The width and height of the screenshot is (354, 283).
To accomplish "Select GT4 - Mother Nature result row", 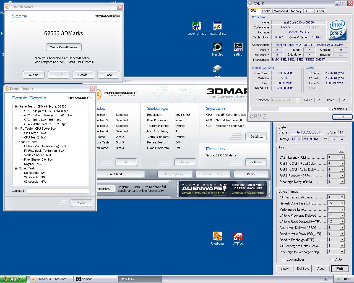I will (x=45, y=124).
